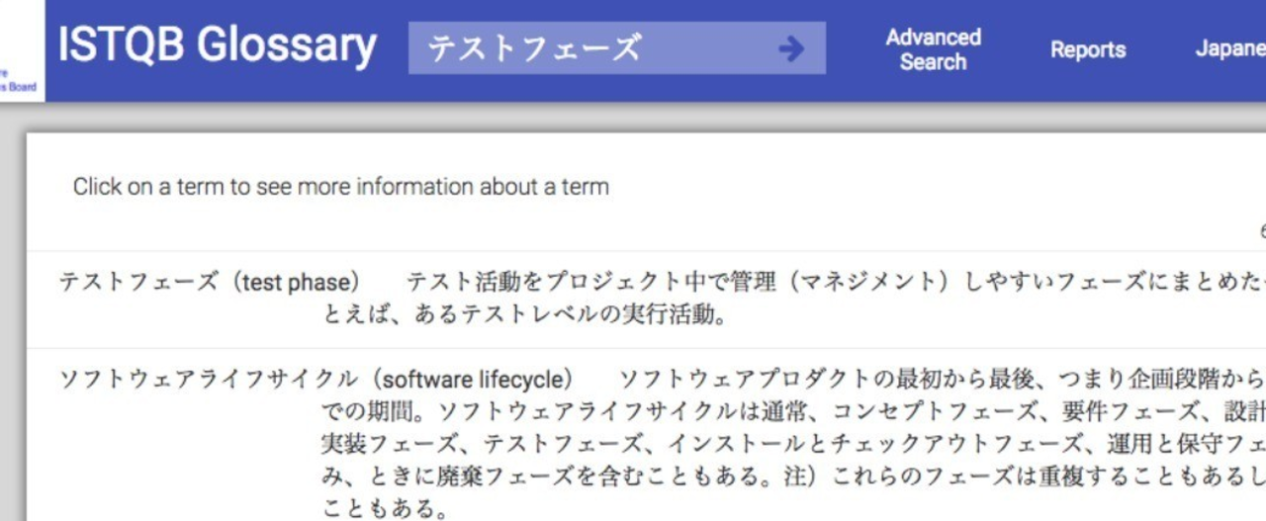The image size is (1266, 521).
Task: Click the line starting 'での期間。ソフトウェアライフサイクルは通常'
Action: tap(794, 413)
